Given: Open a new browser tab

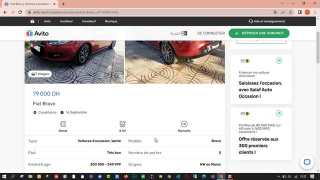Looking at the screenshot, I should tap(63, 4).
